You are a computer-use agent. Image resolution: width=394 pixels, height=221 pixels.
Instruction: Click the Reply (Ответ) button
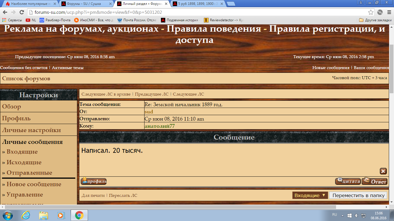(374, 181)
